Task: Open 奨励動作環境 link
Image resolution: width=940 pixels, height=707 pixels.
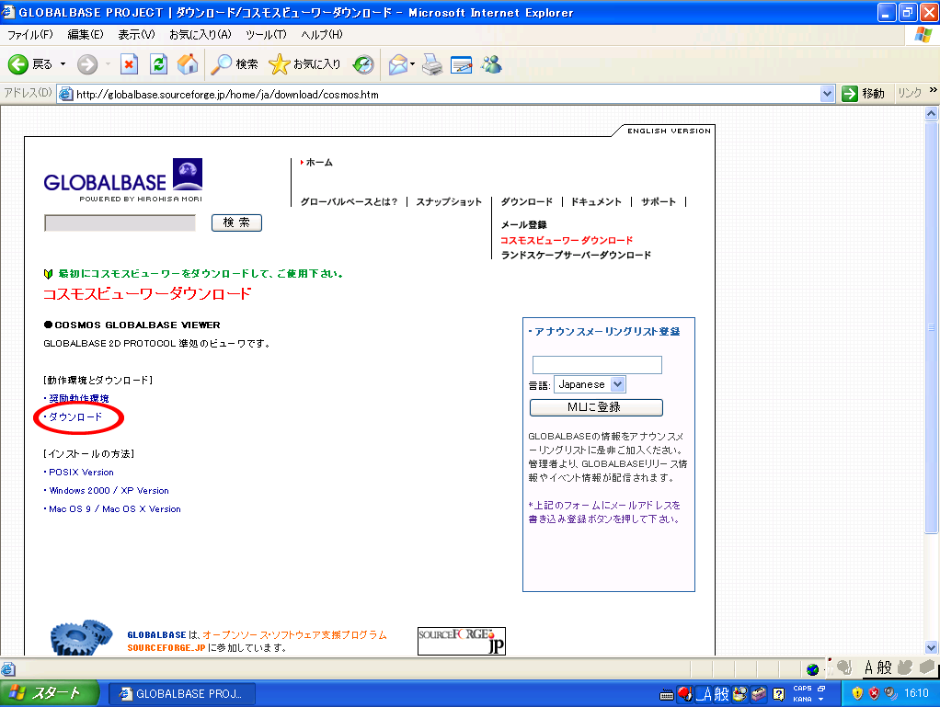Action: click(x=79, y=398)
